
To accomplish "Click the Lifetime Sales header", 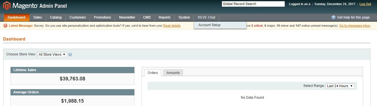I will point(72,70).
